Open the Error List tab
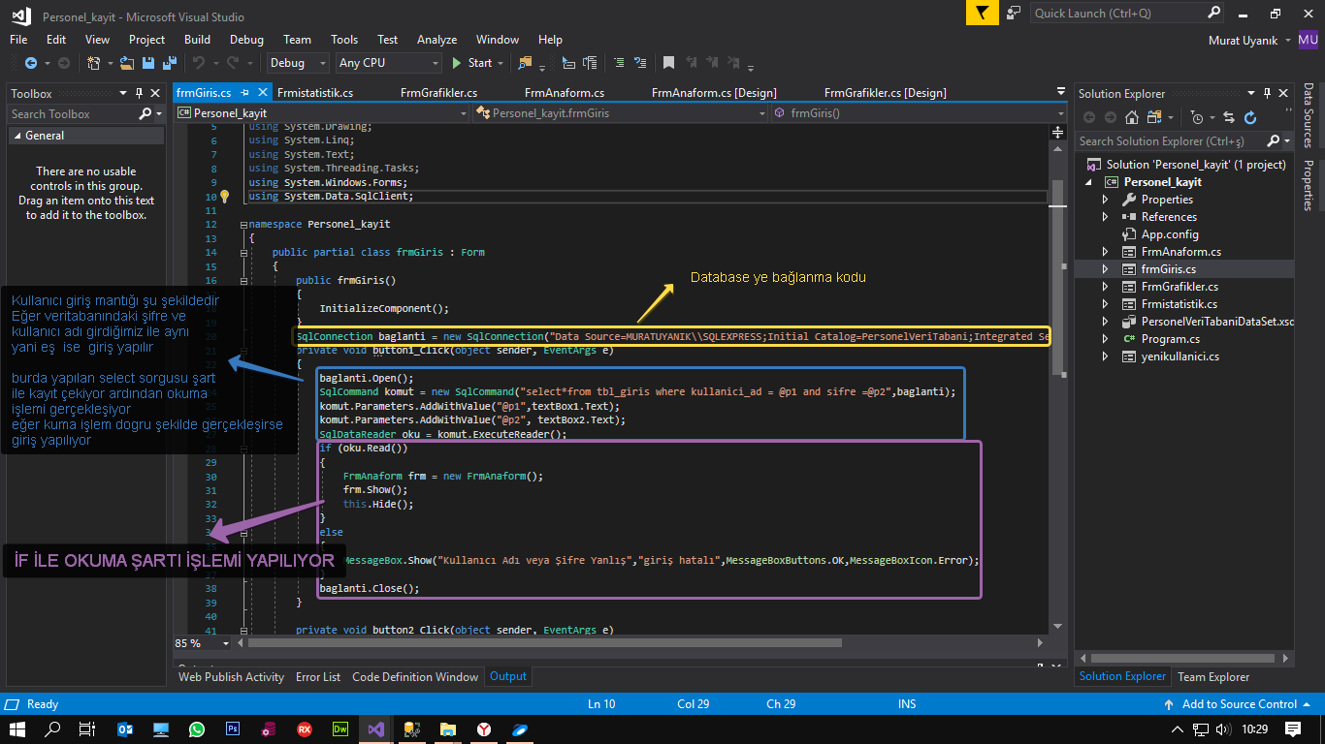The width and height of the screenshot is (1325, 744). [318, 677]
